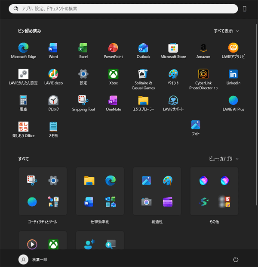Click the 創造性 category label

point(157,222)
